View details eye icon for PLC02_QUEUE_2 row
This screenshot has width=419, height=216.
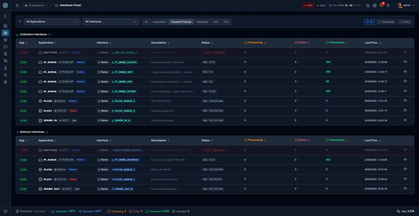[405, 101]
